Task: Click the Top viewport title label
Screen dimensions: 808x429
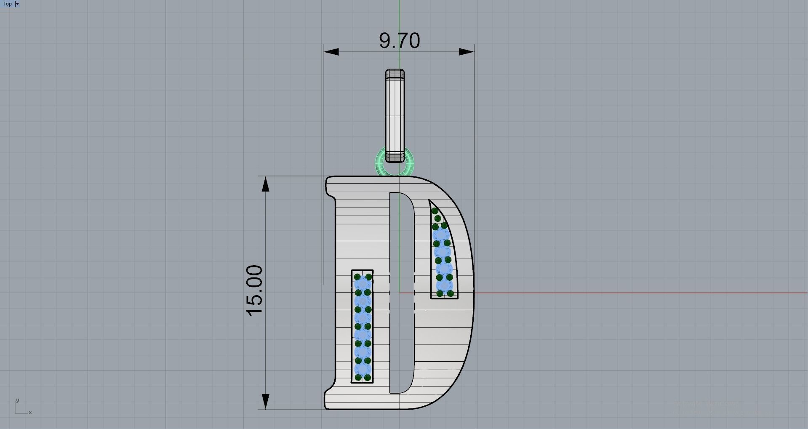Action: [x=8, y=4]
